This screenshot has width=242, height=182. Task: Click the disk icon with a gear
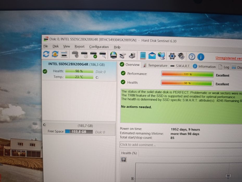coord(76,55)
